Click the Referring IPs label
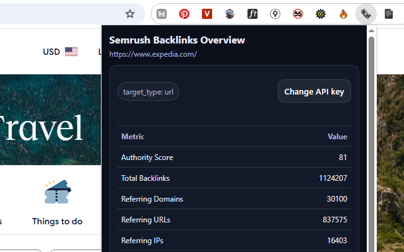 tap(142, 241)
